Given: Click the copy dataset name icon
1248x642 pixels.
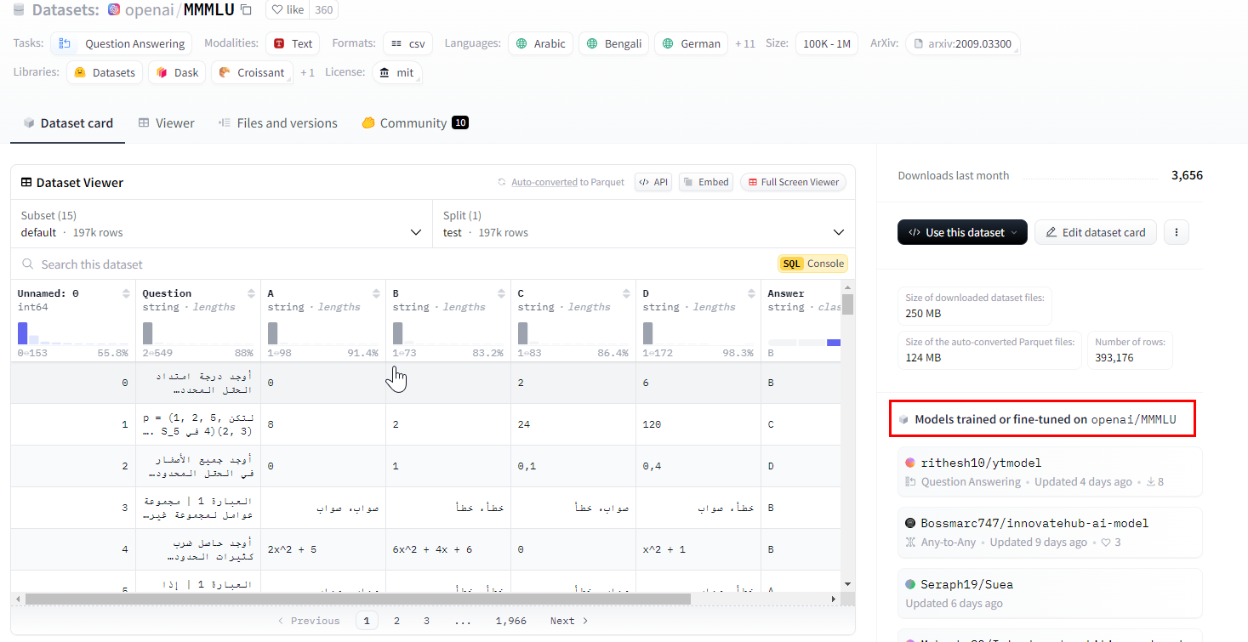Looking at the screenshot, I should coord(246,10).
